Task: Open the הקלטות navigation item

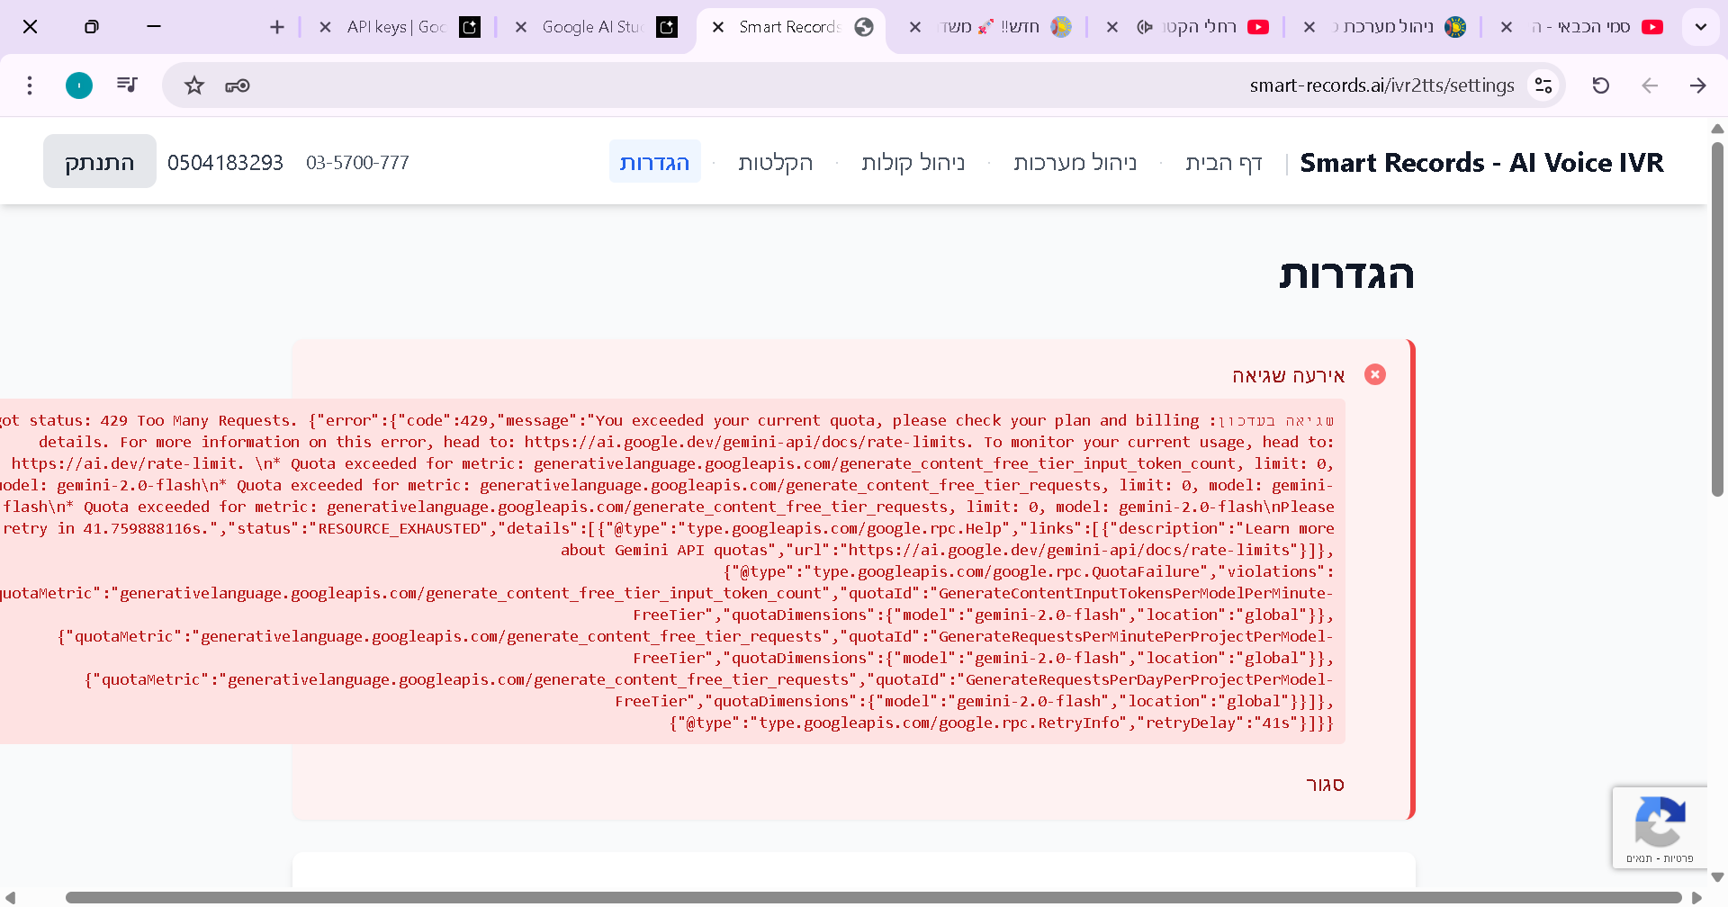Action: click(x=775, y=163)
